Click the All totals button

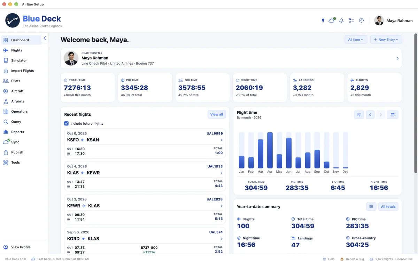pyautogui.click(x=388, y=207)
